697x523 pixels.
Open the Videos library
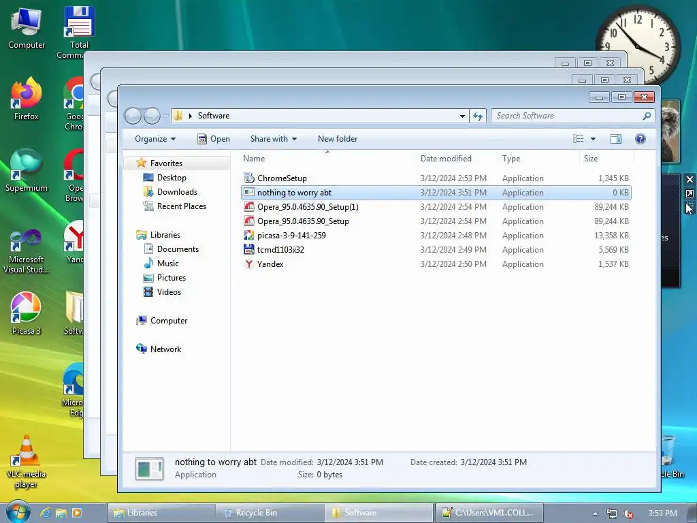(169, 291)
